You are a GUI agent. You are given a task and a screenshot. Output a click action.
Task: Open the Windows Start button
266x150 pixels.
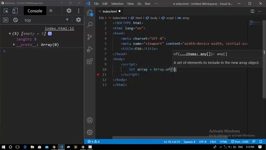click(3, 147)
